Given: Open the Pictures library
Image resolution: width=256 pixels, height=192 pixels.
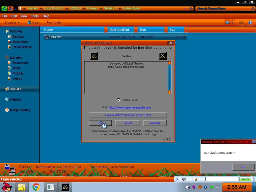Looking at the screenshot, I should pos(18,73).
